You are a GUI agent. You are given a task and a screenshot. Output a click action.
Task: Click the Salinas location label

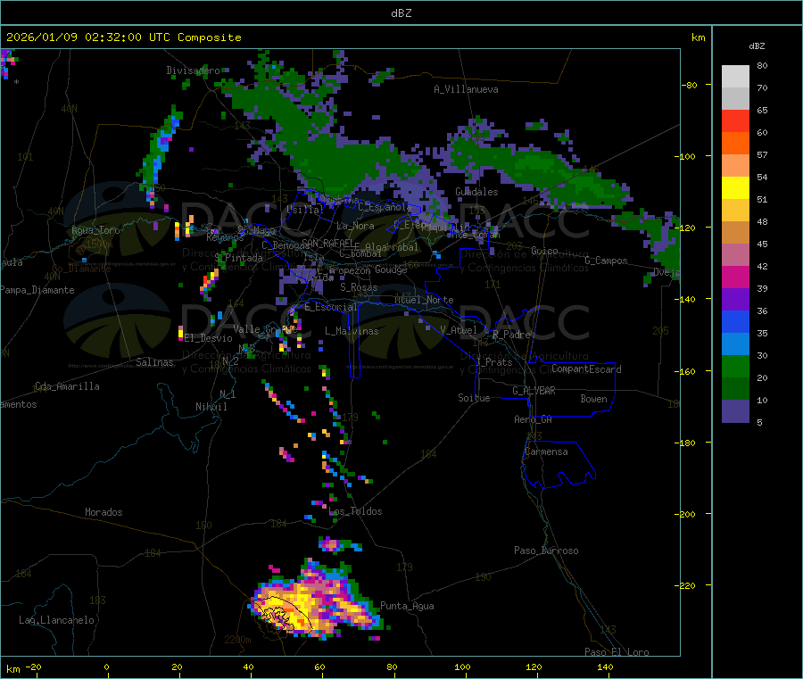tap(154, 362)
